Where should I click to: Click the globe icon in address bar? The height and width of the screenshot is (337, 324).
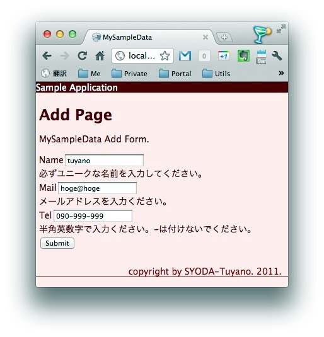(x=120, y=56)
